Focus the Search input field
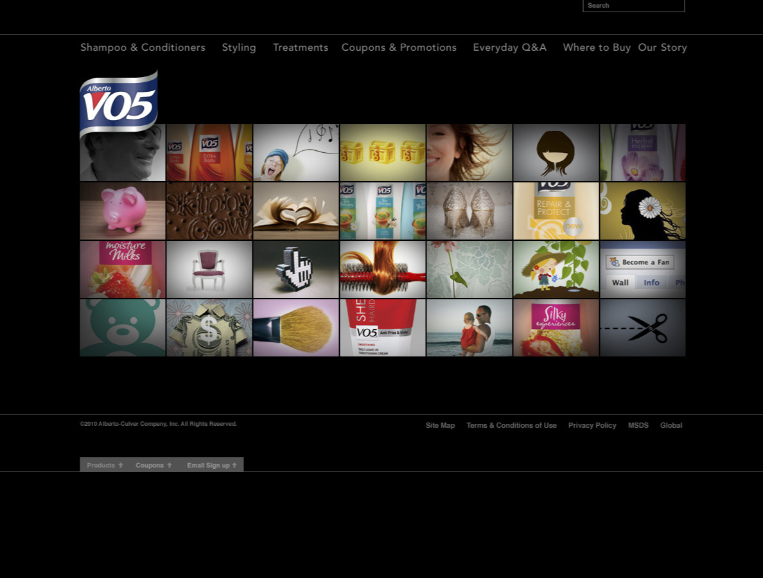 [633, 6]
